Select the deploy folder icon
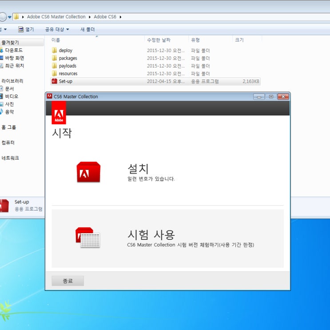Screen dimensions: 330x330 pyautogui.click(x=54, y=50)
